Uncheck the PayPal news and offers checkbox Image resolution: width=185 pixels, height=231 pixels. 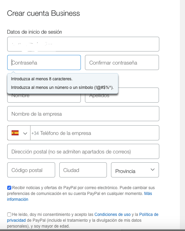click(x=9, y=188)
